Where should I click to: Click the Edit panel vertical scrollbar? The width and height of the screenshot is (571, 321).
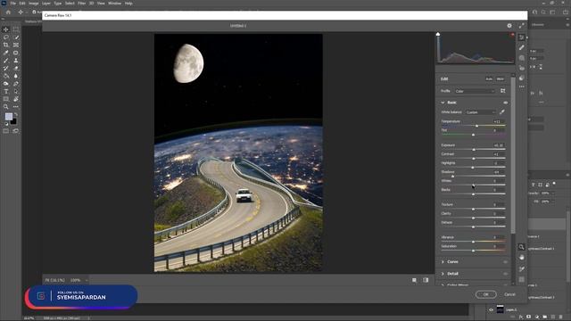(x=513, y=154)
